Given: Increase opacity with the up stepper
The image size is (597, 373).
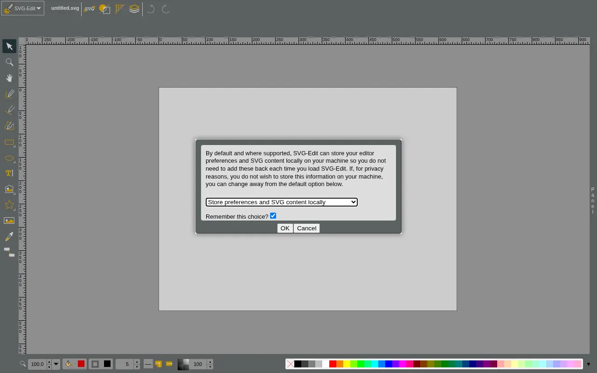Looking at the screenshot, I should pyautogui.click(x=210, y=361).
